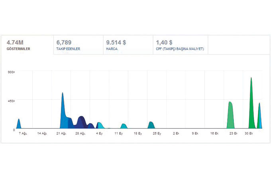
Task: Click the '14 Ağı' axis date label
Action: (x=42, y=133)
